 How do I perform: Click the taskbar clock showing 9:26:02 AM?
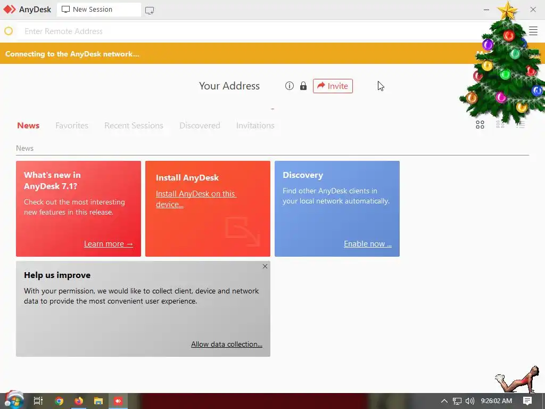497,401
